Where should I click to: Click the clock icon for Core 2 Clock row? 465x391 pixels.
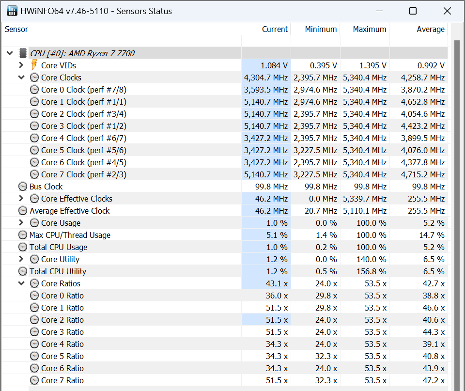(x=34, y=114)
